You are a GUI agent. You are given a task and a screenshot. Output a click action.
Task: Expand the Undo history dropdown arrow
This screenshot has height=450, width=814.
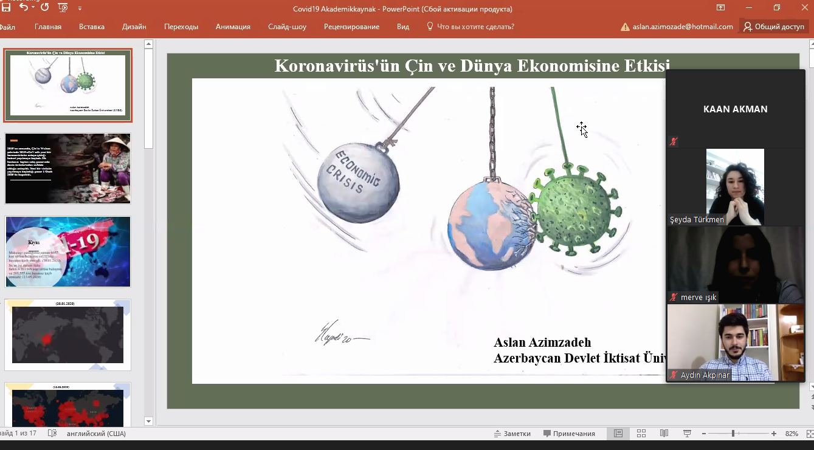pos(33,9)
